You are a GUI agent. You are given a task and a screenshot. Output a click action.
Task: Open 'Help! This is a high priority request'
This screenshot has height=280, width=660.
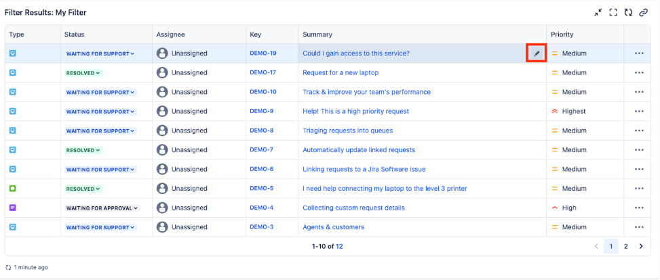pos(355,111)
